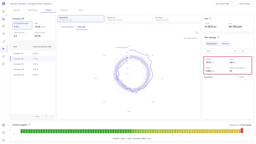
Task: Switch to the Time waveform sub-tab
Action: (68, 27)
